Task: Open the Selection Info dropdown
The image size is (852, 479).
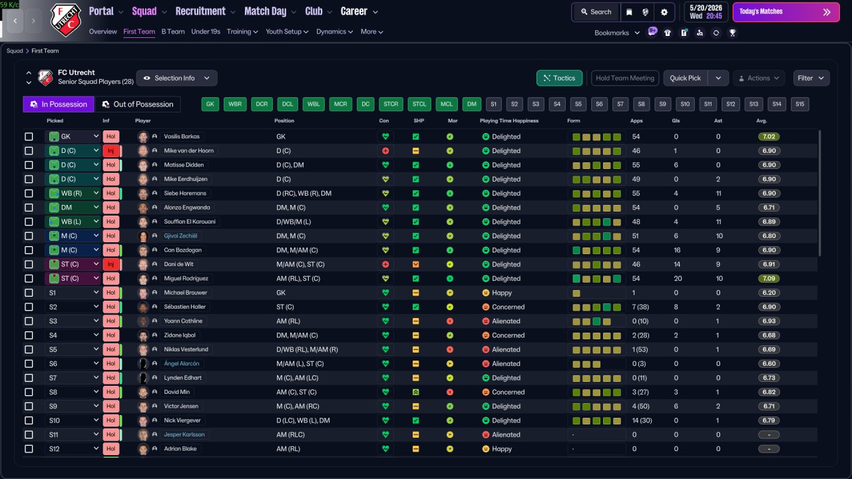Action: coord(176,78)
